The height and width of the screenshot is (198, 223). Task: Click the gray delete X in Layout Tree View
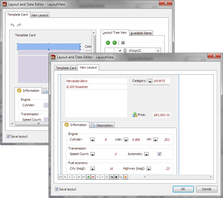pos(123,43)
